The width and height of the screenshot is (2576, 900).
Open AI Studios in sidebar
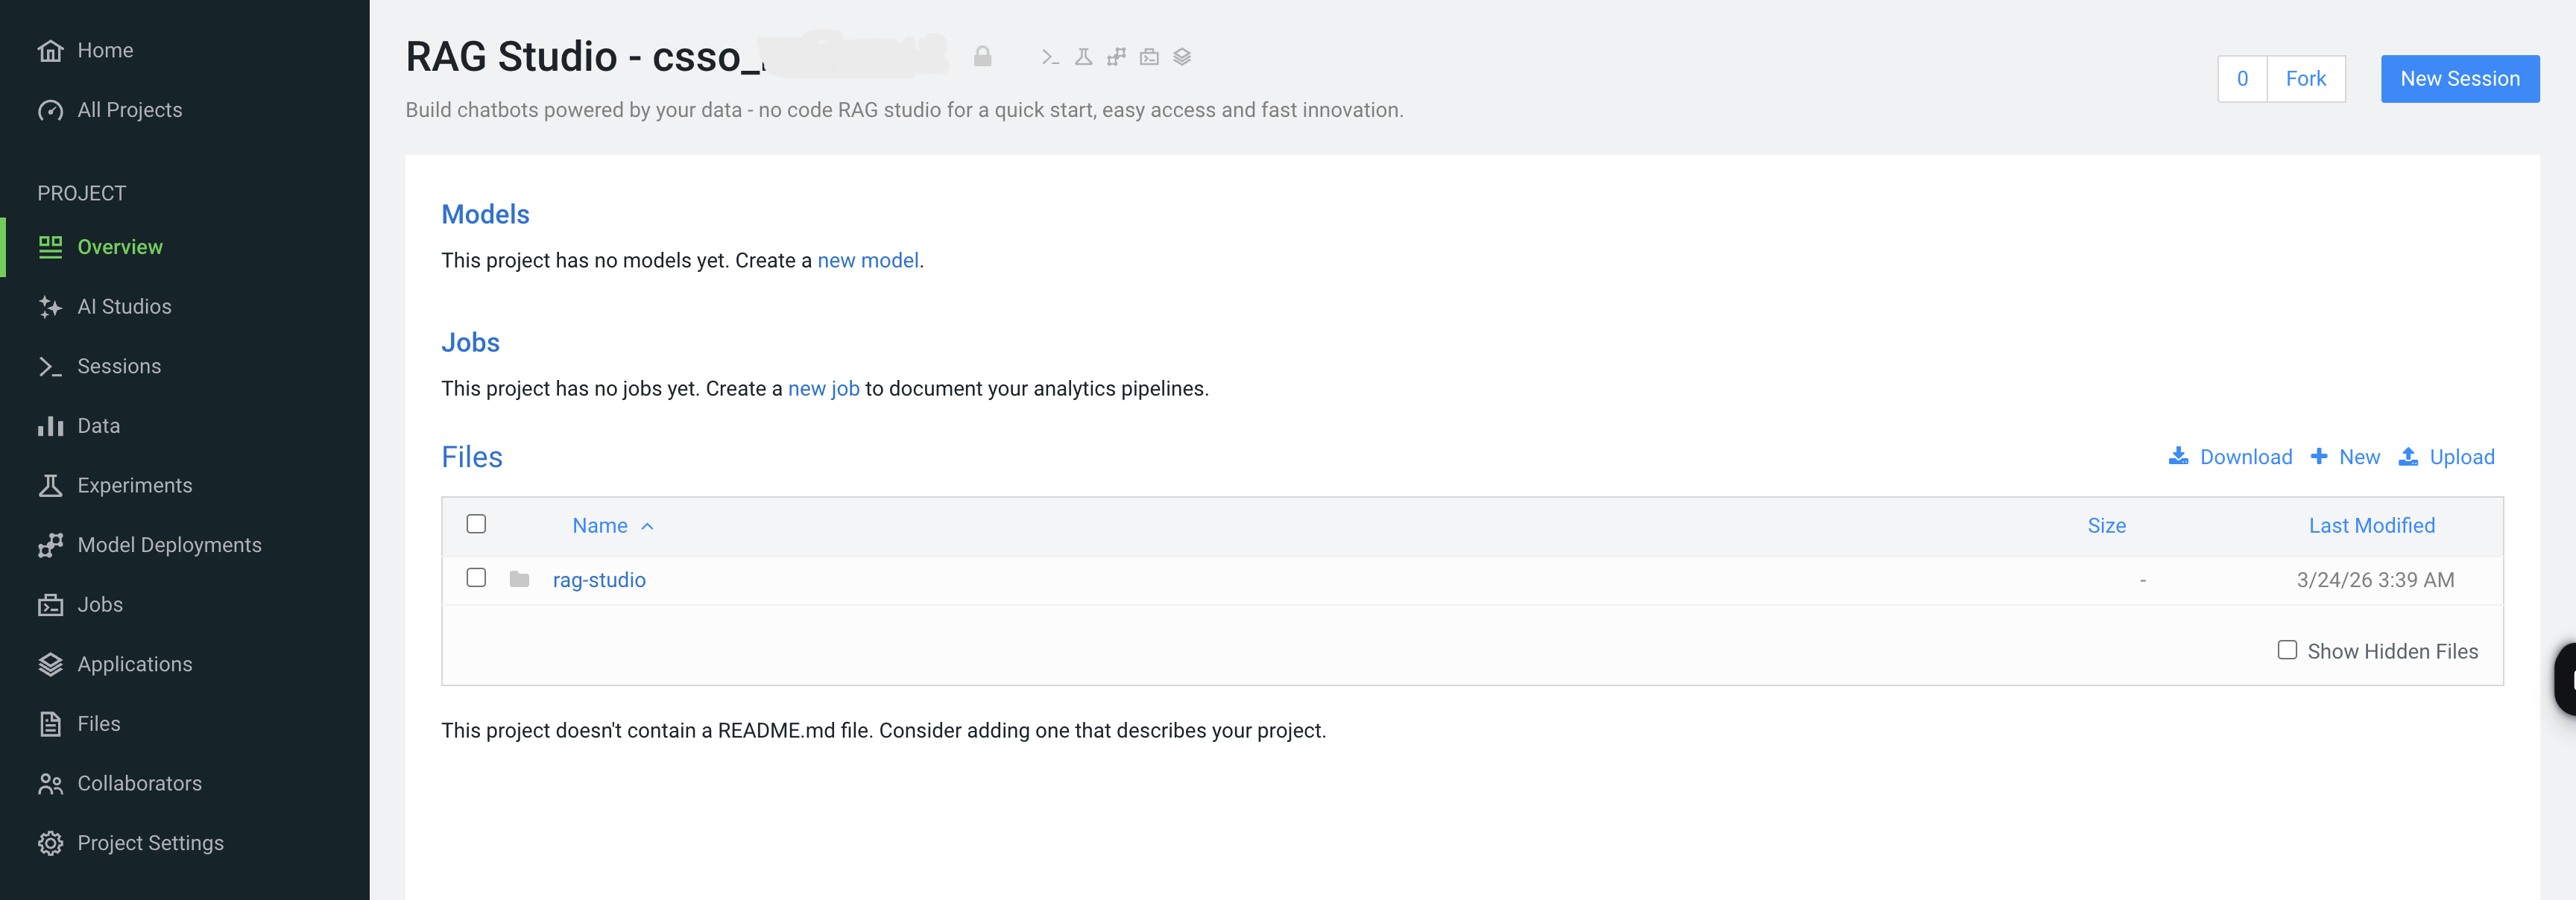(124, 307)
